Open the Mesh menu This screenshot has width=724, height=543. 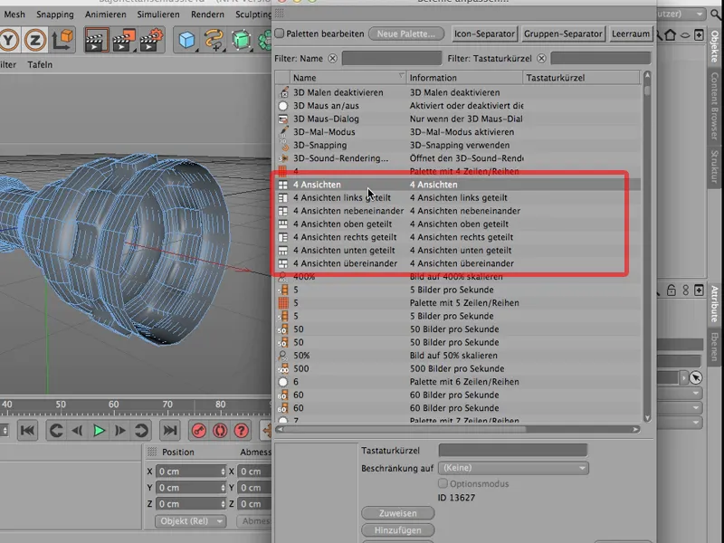(x=14, y=14)
